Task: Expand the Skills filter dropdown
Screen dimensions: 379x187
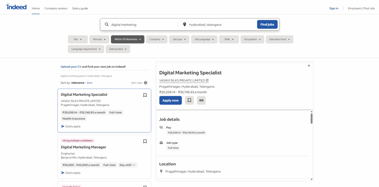Action: click(229, 39)
